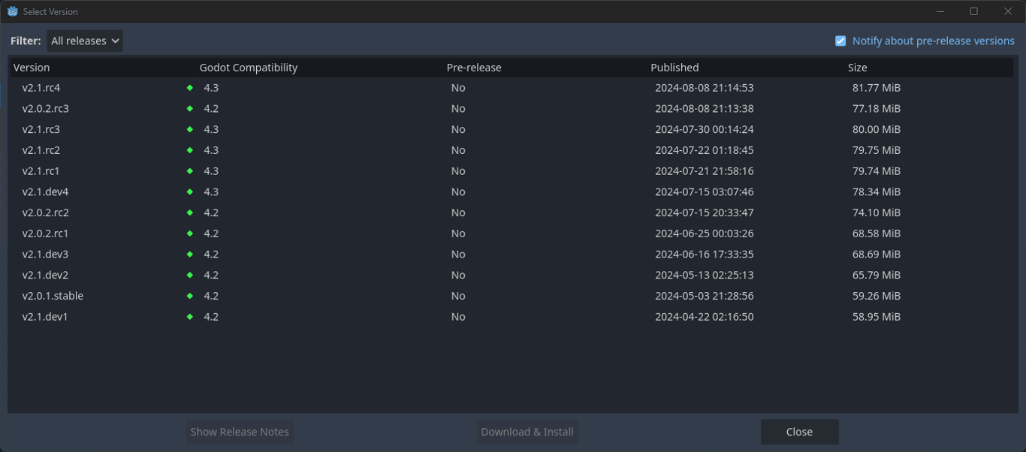The width and height of the screenshot is (1026, 452).
Task: Click the published date 2024-07-21 21:58:16
Action: [705, 171]
